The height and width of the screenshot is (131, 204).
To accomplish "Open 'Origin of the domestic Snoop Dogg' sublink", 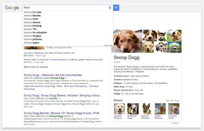I will point(40,86).
